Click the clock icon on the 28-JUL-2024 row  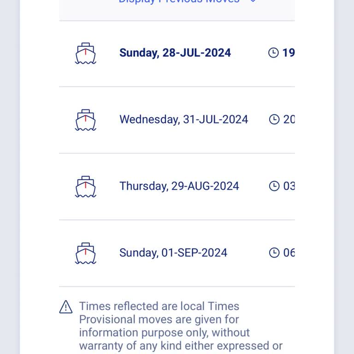(273, 53)
